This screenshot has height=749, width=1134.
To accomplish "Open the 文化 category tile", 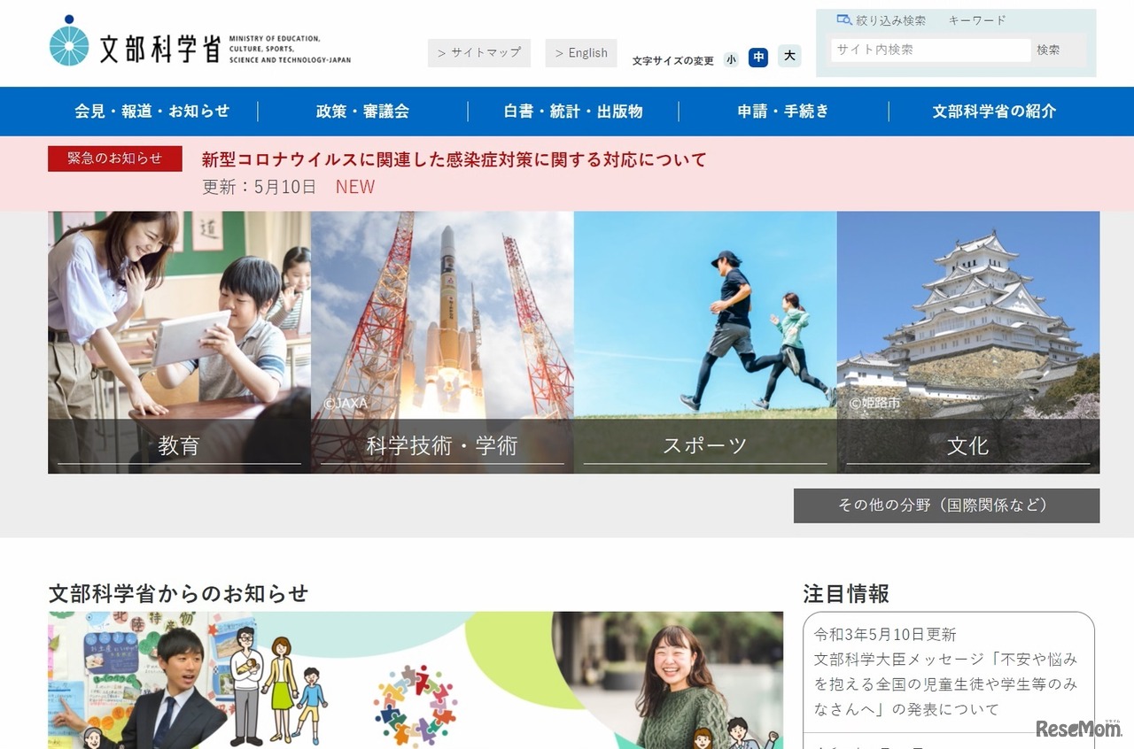I will (x=968, y=447).
